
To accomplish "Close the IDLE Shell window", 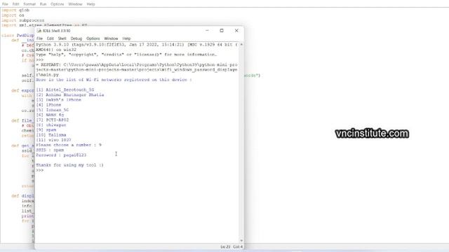I will tap(236, 31).
